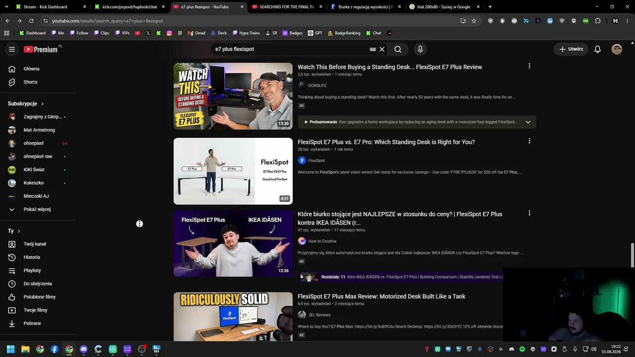Open the Dashboard bookmark
The width and height of the screenshot is (635, 357).
click(x=32, y=33)
